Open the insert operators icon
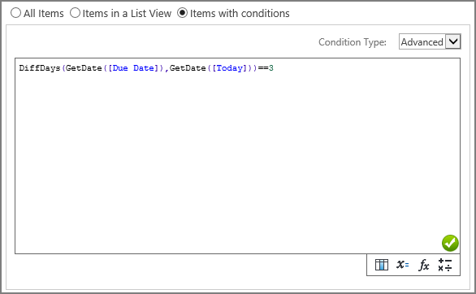The height and width of the screenshot is (294, 476). pyautogui.click(x=445, y=265)
